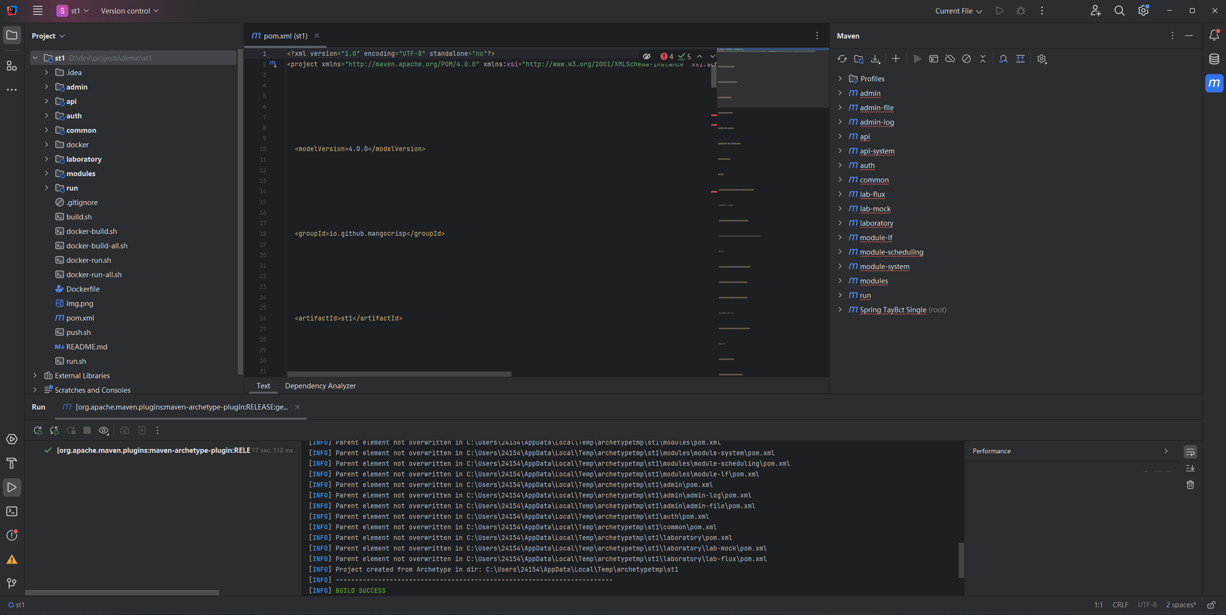Click Generate Sources and Update Folders icon

click(859, 59)
